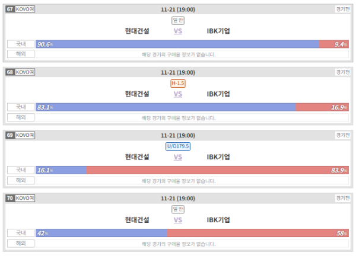Click the 58% red bar in match 70
Viewport: 356px width, 259px height.
tap(258, 233)
